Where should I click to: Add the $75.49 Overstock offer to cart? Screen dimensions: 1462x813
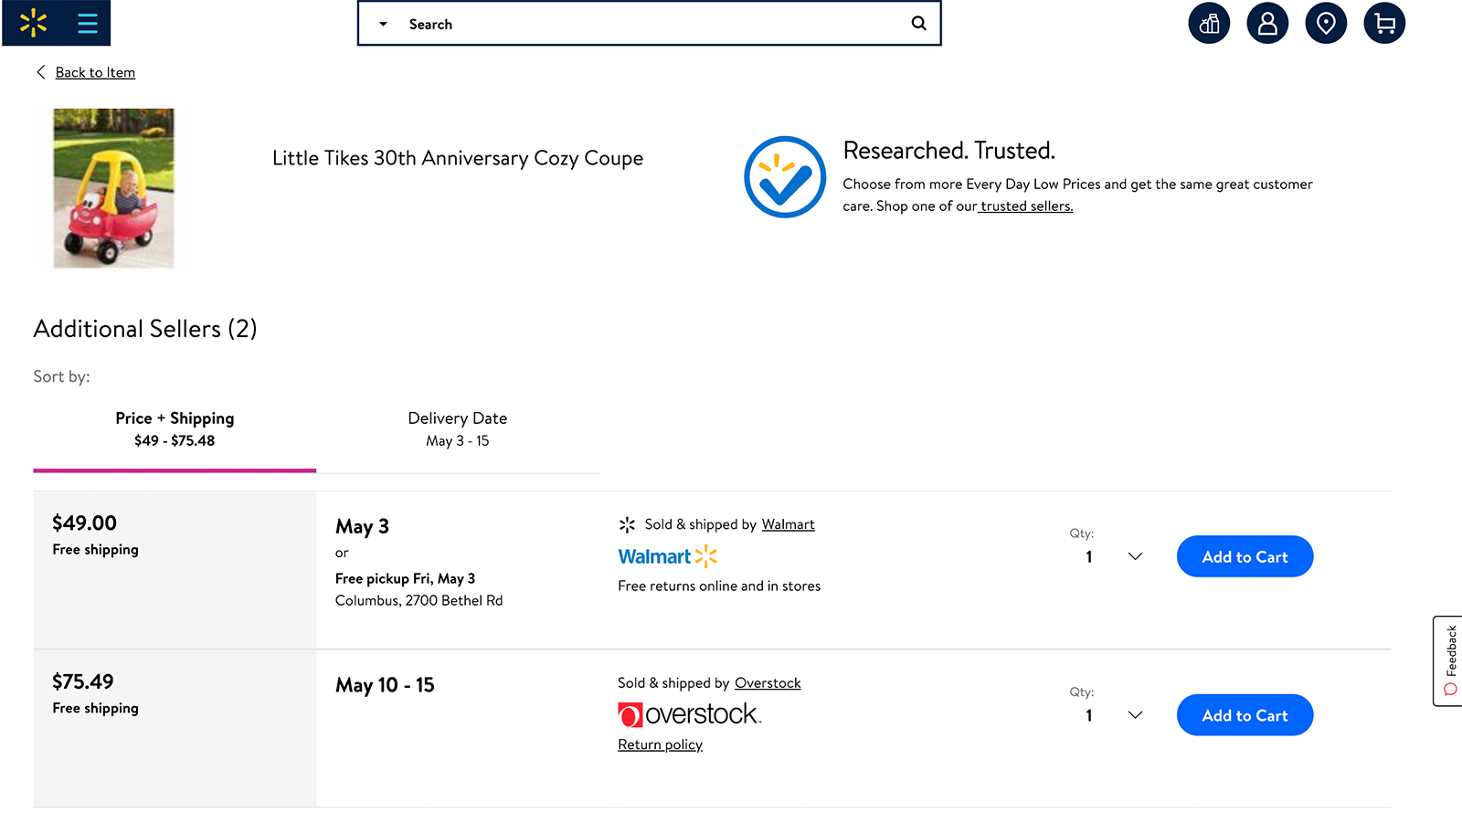click(x=1245, y=715)
